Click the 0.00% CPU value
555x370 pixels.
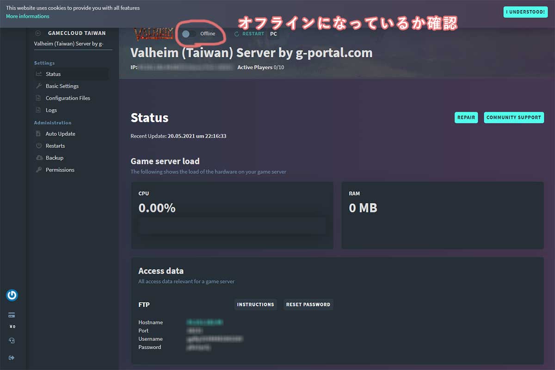click(x=157, y=208)
